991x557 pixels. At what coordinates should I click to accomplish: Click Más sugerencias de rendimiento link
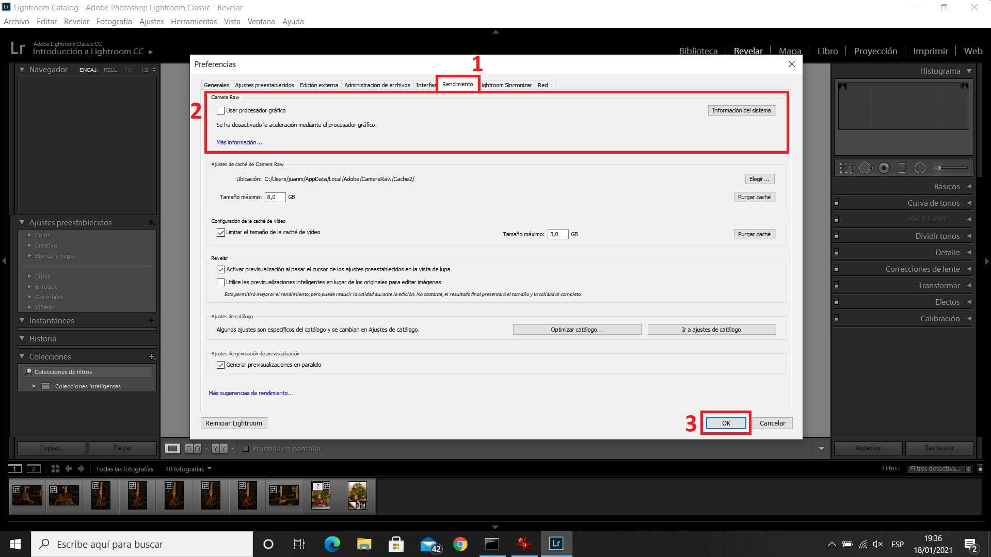tap(251, 392)
